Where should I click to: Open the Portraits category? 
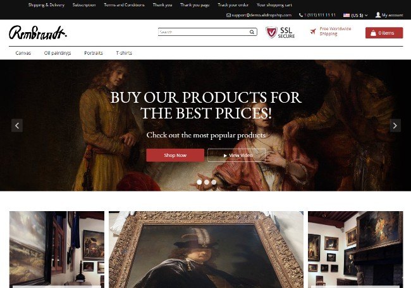click(94, 53)
